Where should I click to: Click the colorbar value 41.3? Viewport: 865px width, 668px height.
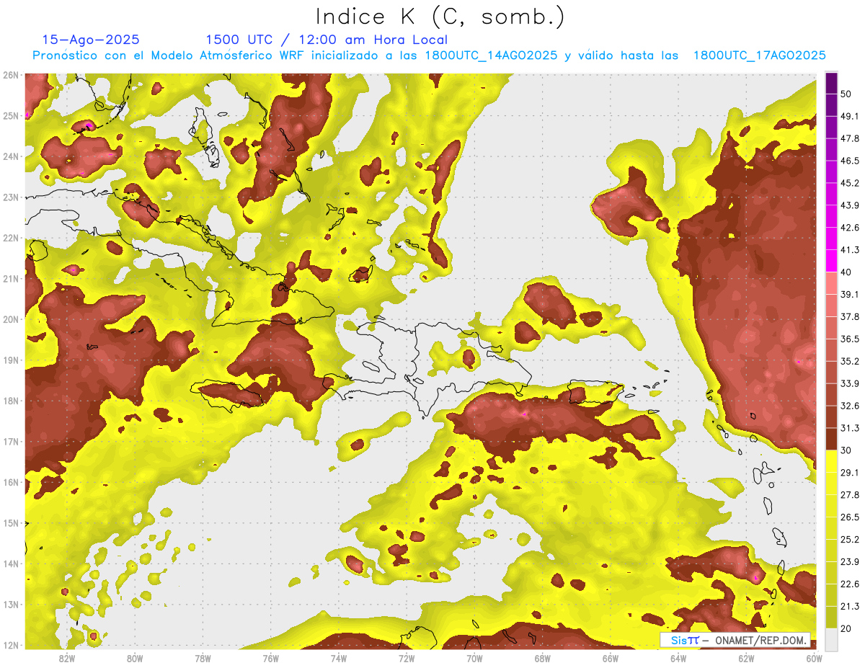pyautogui.click(x=849, y=250)
